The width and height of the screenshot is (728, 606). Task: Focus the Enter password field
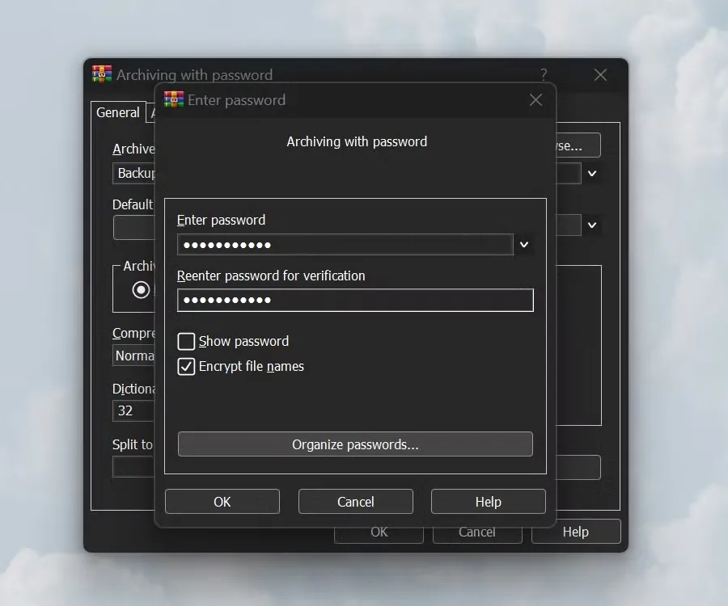point(345,244)
